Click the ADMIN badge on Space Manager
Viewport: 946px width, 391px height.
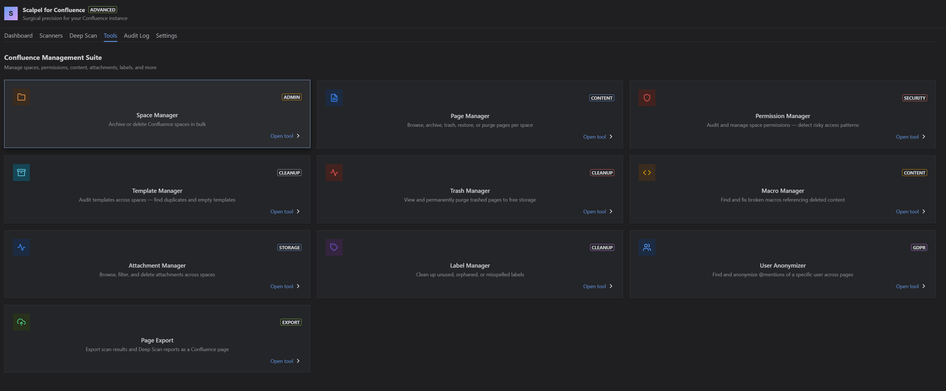coord(291,97)
